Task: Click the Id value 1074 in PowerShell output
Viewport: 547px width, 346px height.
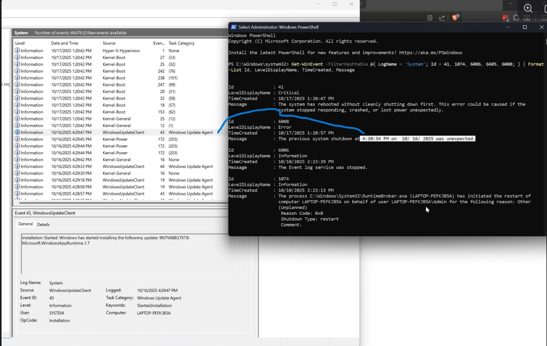Action: pyautogui.click(x=284, y=179)
